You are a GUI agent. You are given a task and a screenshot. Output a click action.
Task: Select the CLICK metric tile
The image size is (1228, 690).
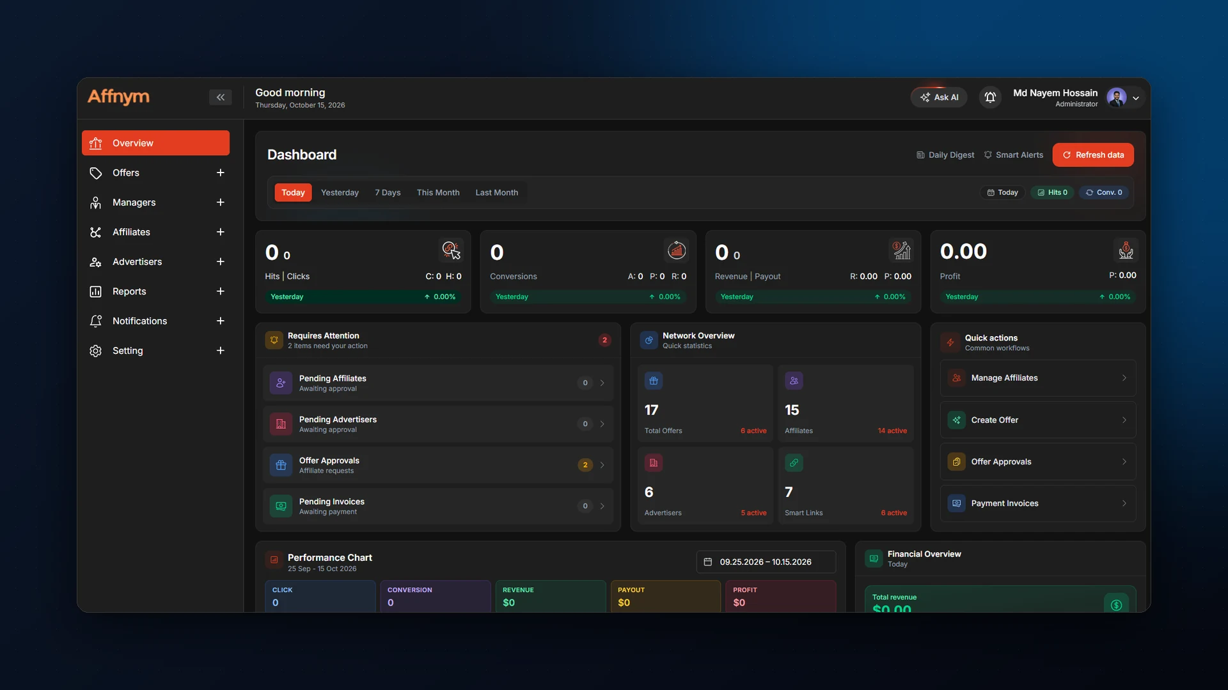320,596
